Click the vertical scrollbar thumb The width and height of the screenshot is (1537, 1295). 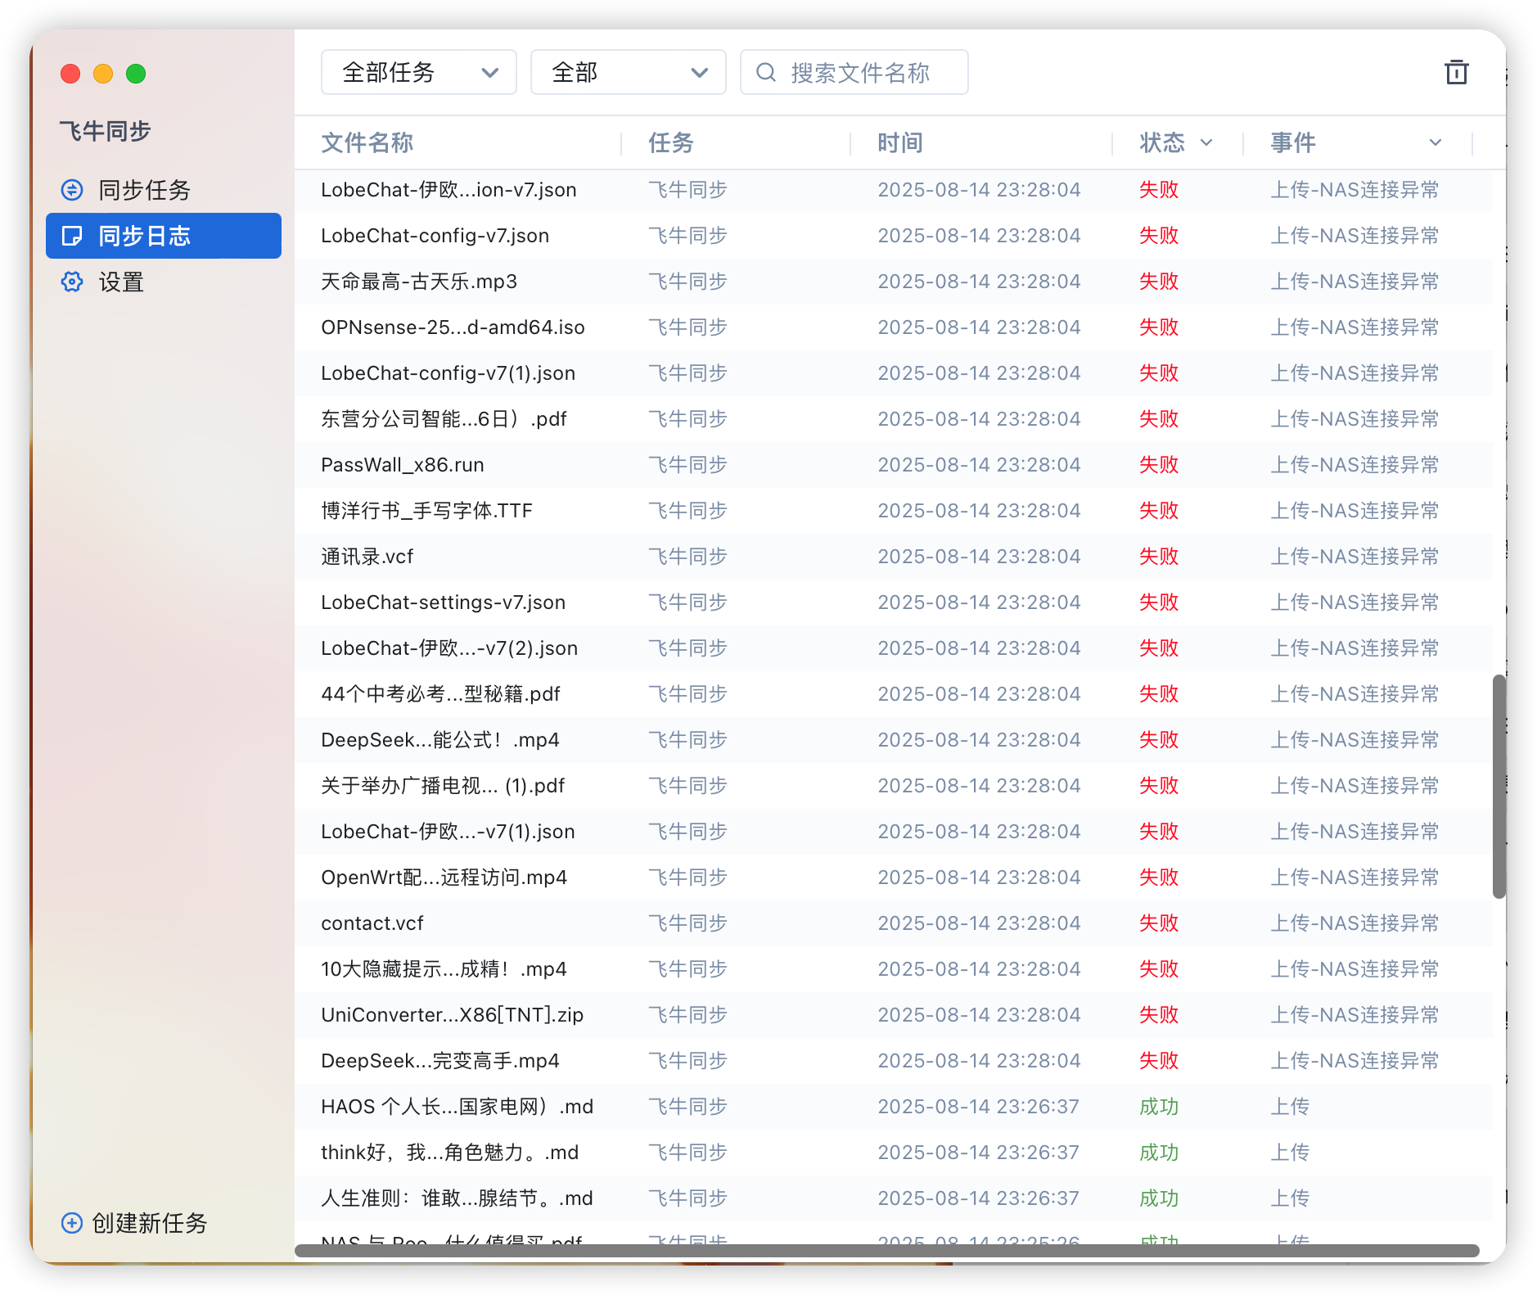[1499, 786]
